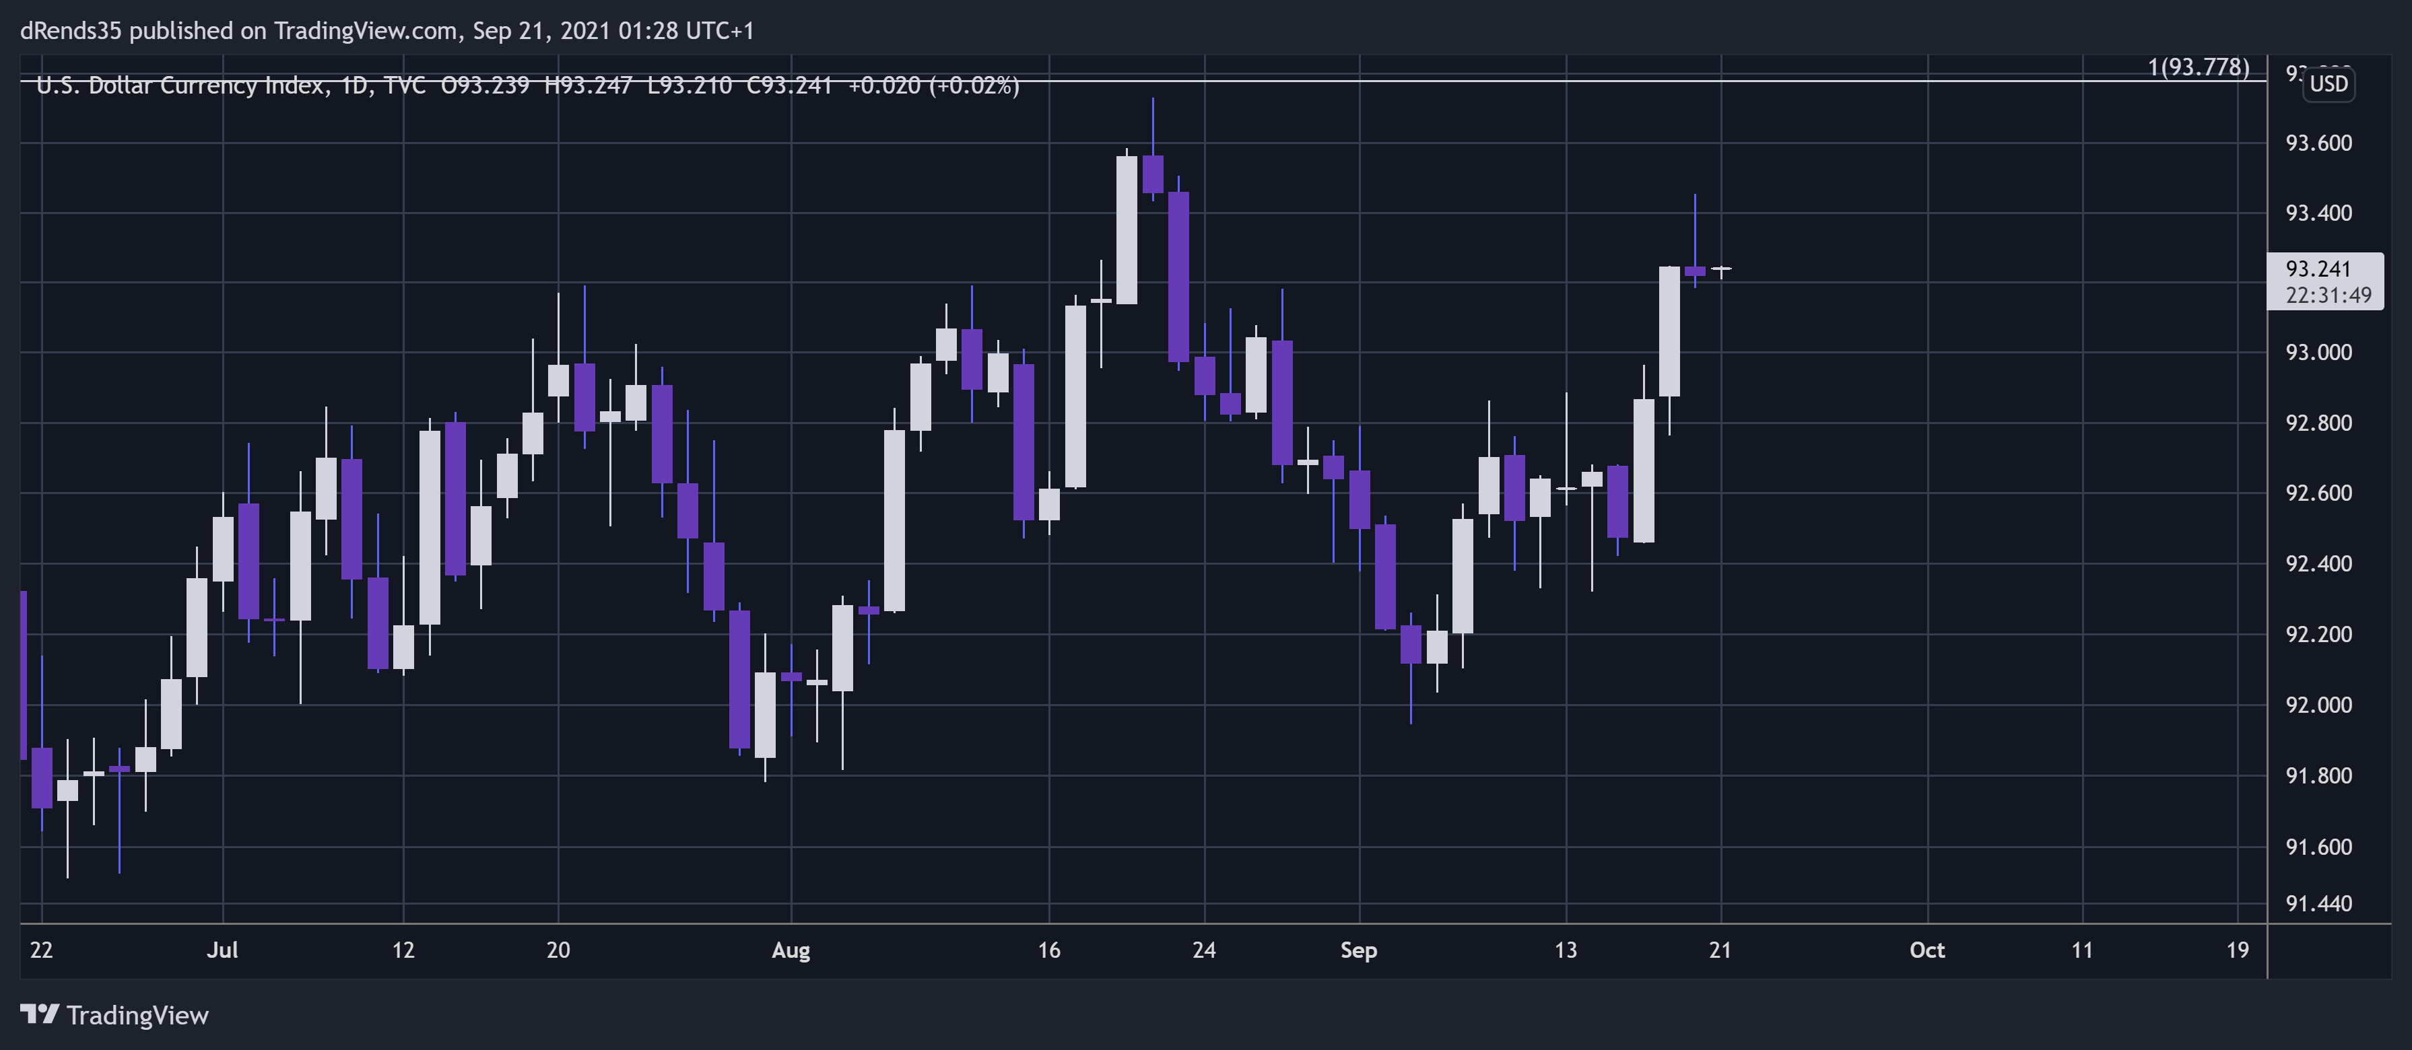The width and height of the screenshot is (2412, 1050).
Task: Click the Jul label on time axis
Action: coord(222,950)
